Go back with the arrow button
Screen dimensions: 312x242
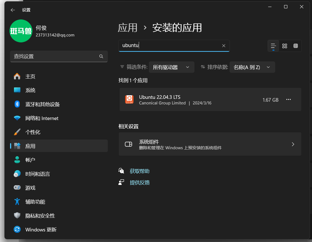(13, 10)
